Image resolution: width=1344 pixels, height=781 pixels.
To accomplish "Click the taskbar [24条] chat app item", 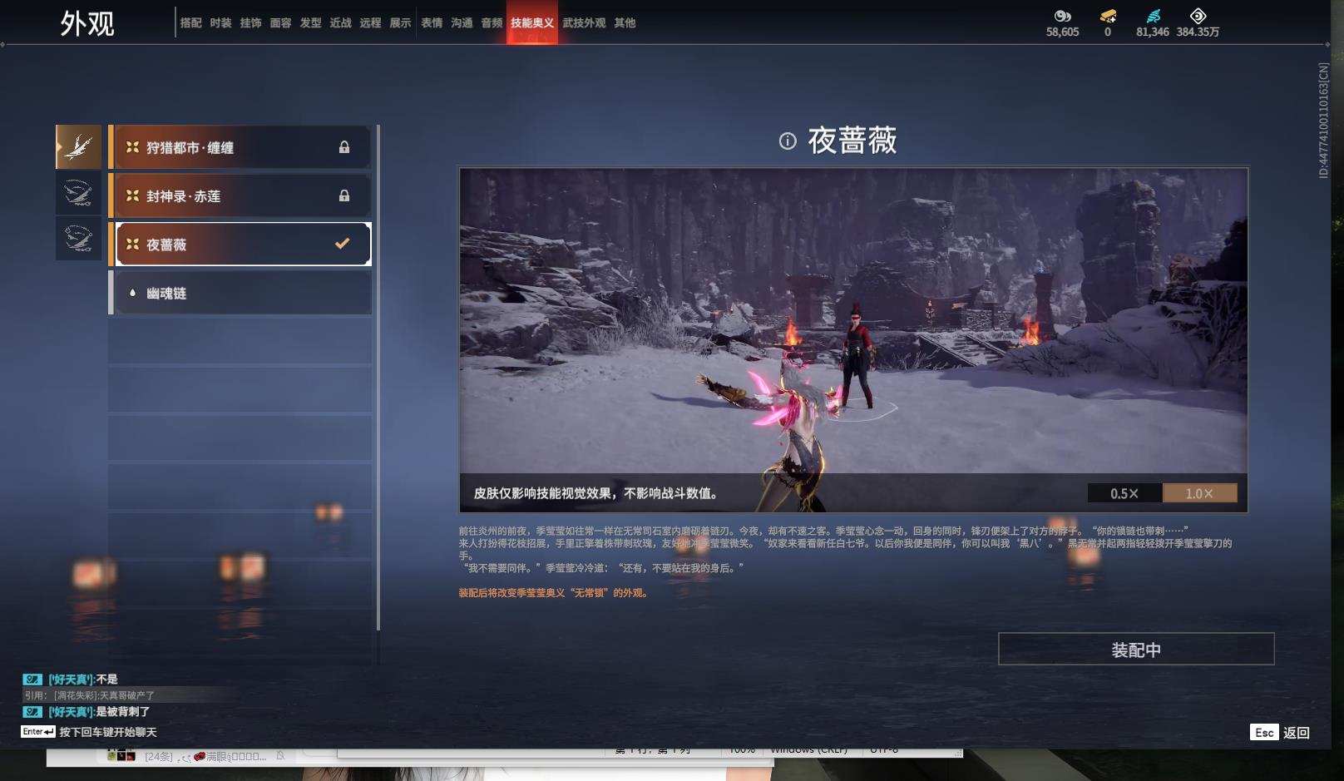I will click(x=196, y=756).
